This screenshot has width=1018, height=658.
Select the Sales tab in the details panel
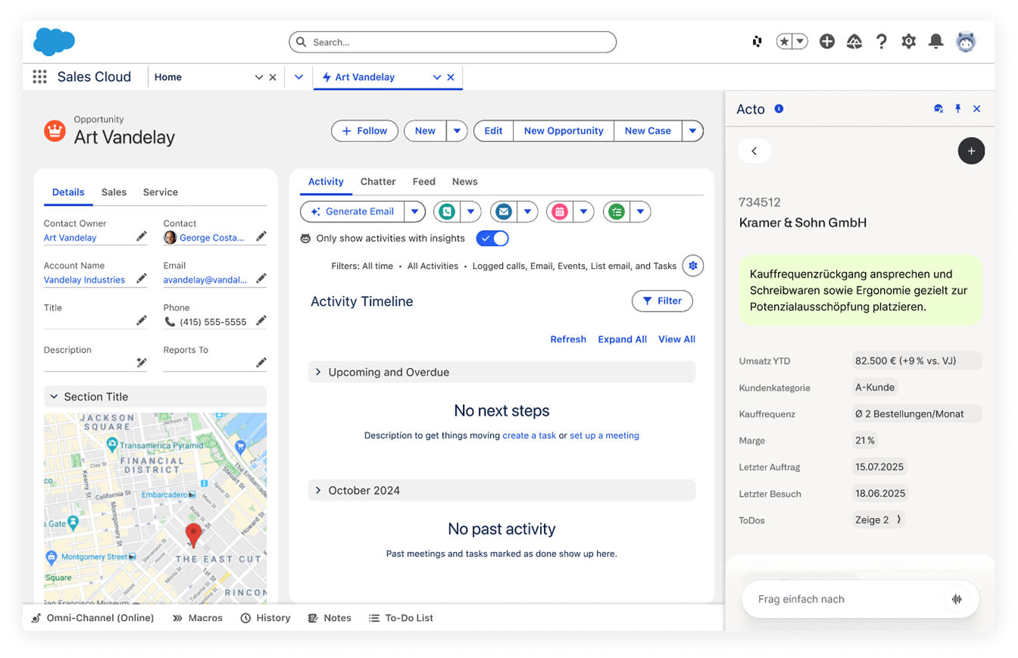114,192
